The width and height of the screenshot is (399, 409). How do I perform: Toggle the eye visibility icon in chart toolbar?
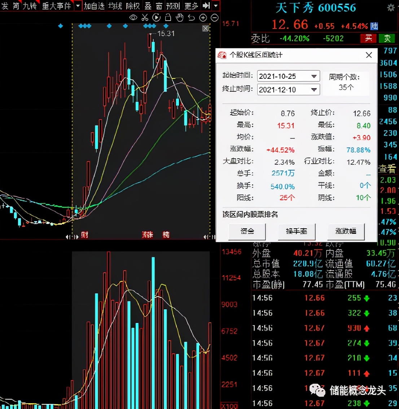(133, 17)
